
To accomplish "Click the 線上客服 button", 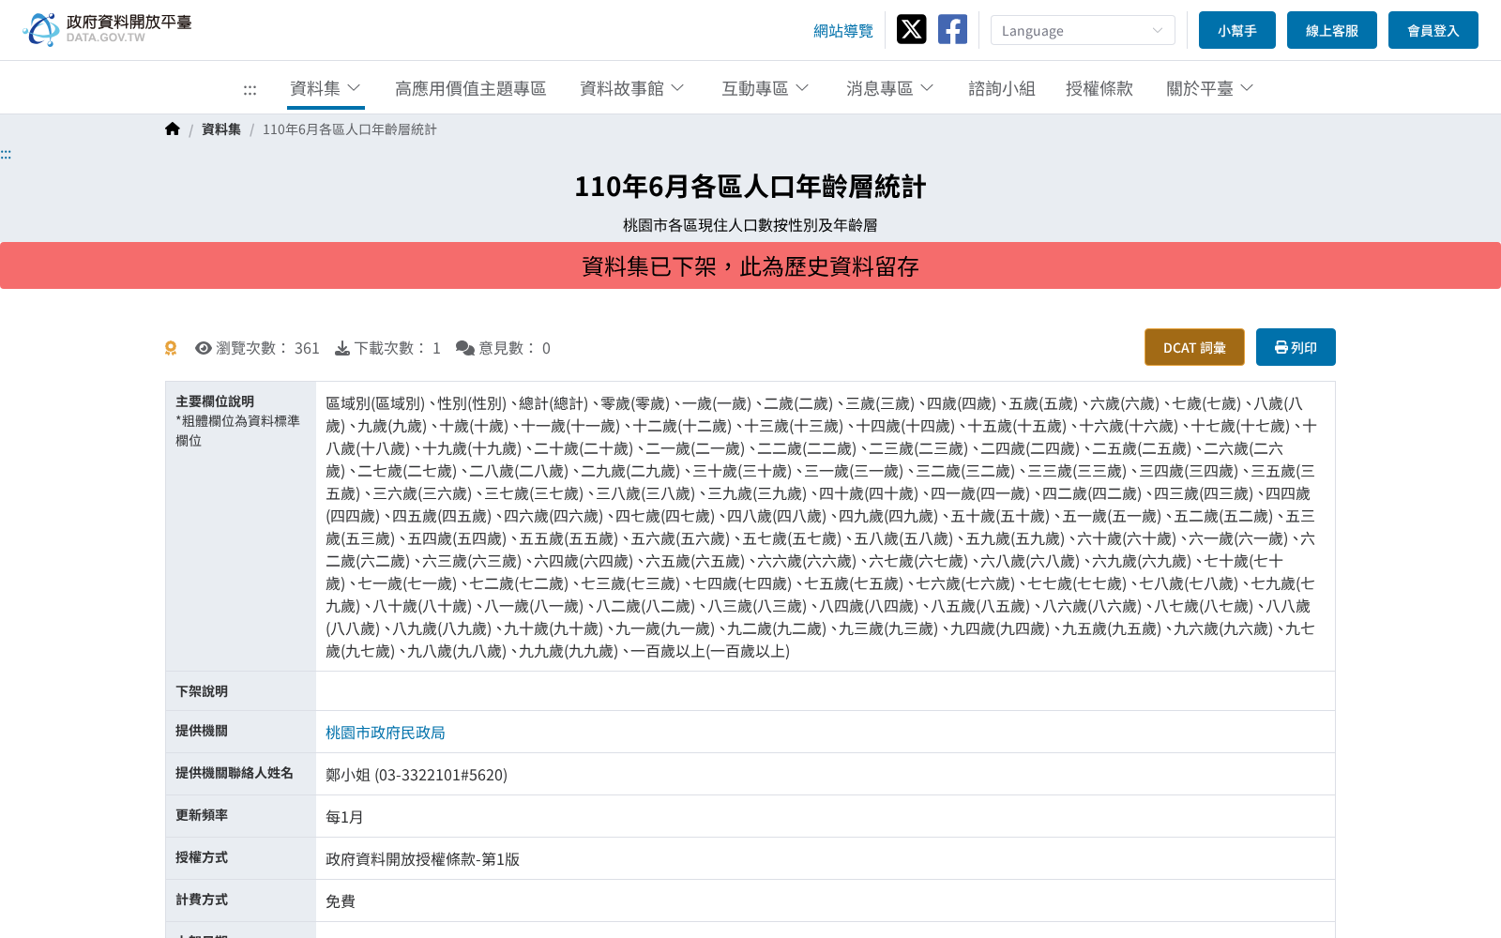I will tap(1332, 30).
